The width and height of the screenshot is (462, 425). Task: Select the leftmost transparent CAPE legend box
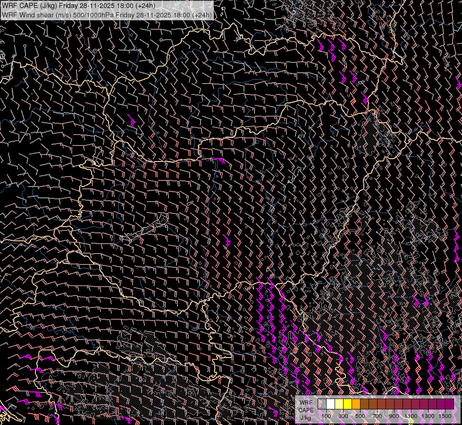click(322, 404)
